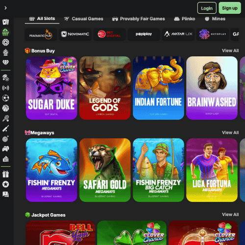Viewport: 245px width, 245px height.
Task: Open the stadium building icon in sidebar
Action: 5,159
